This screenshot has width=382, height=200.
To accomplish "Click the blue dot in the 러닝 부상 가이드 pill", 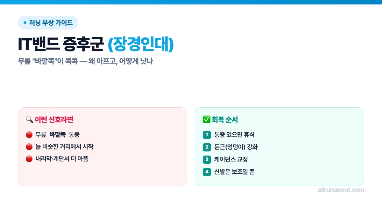I will click(25, 23).
